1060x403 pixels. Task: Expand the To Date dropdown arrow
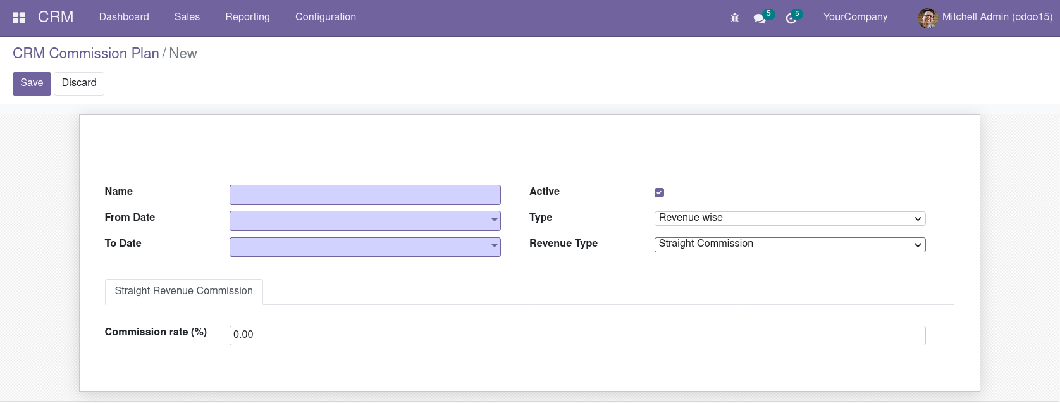pyautogui.click(x=494, y=246)
